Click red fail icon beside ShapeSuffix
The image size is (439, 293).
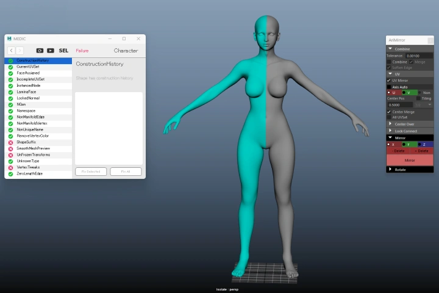point(10,142)
